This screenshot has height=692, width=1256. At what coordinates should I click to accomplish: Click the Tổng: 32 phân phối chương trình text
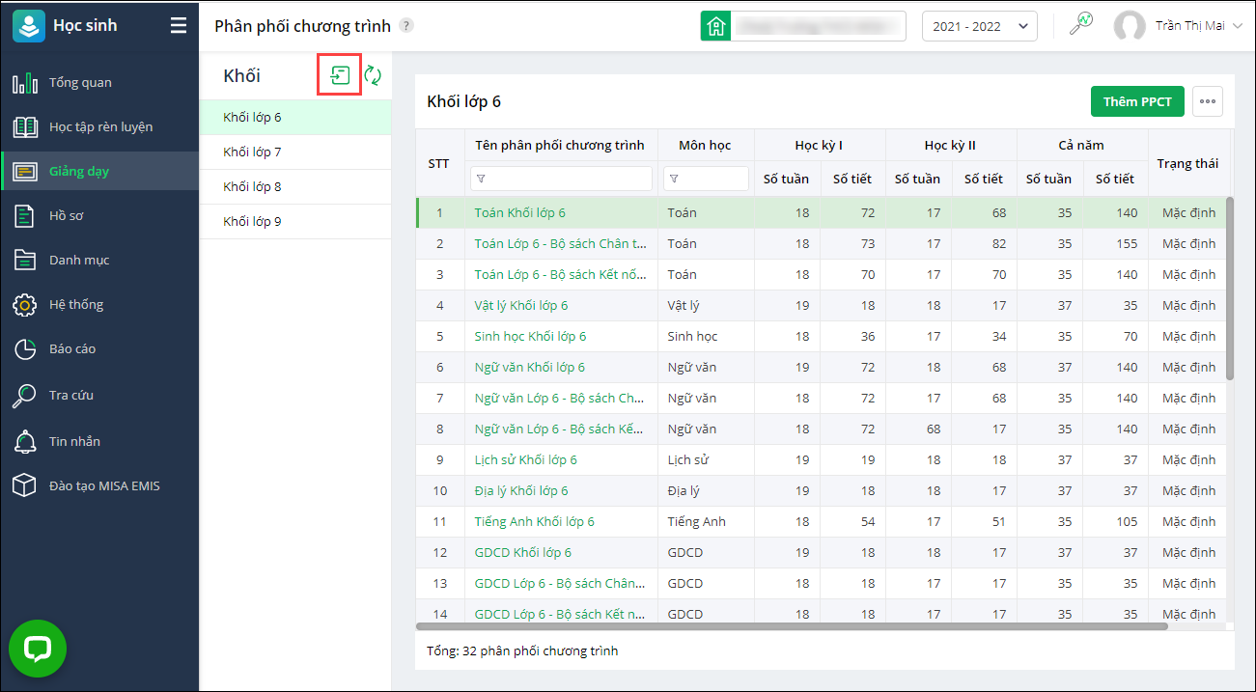coord(522,650)
